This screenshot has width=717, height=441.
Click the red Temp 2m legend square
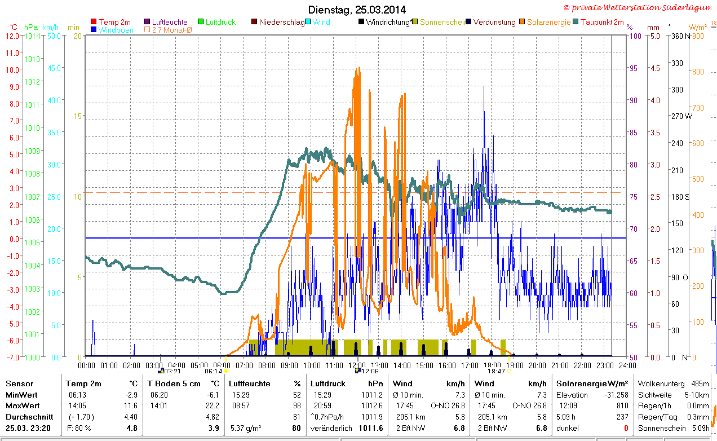click(94, 22)
